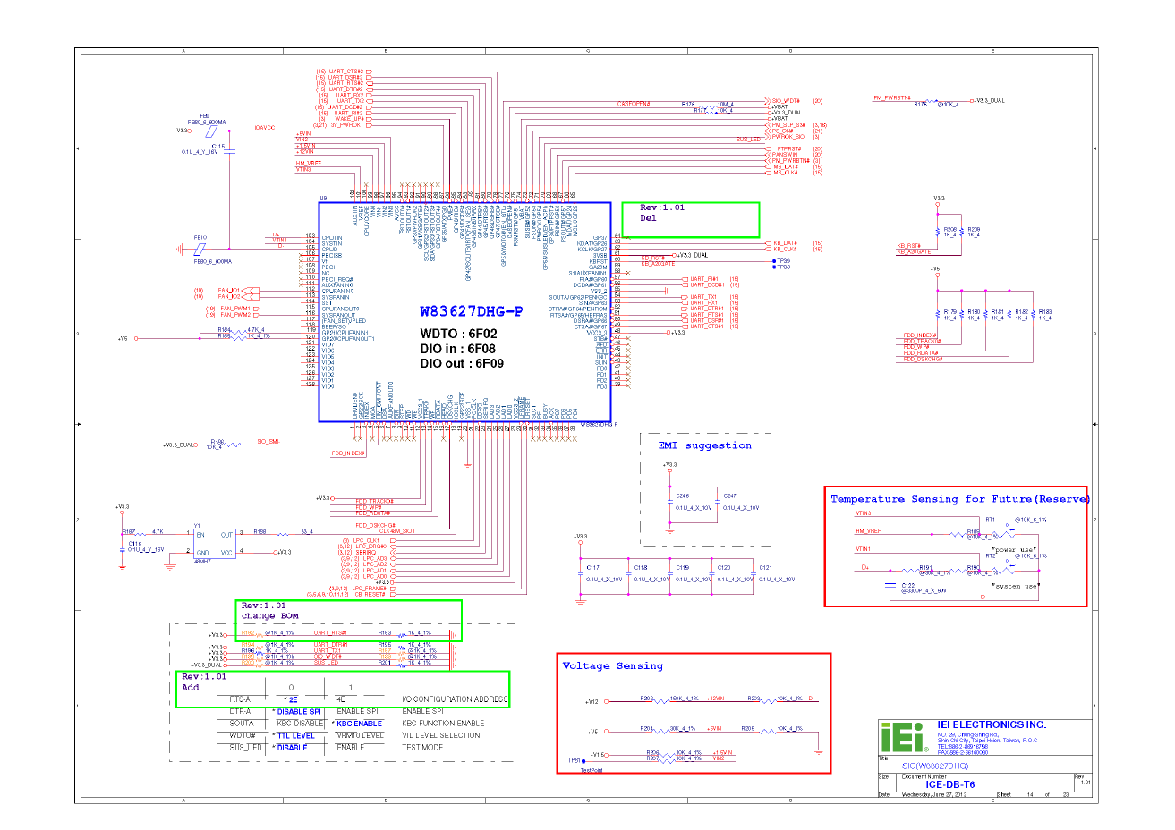The width and height of the screenshot is (1175, 830).
Task: Click the 'I/O CONFIGURATION ADDRESS' text
Action: click(455, 699)
